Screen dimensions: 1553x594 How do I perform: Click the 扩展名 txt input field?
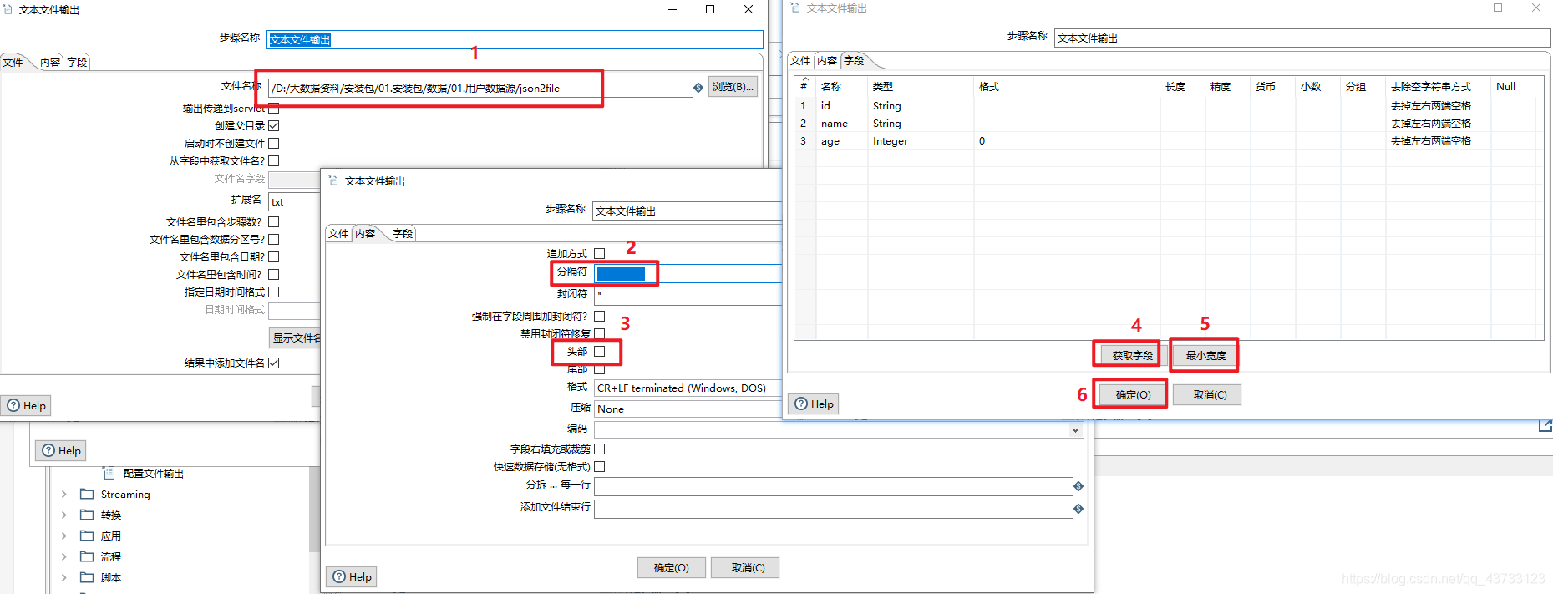pos(294,201)
